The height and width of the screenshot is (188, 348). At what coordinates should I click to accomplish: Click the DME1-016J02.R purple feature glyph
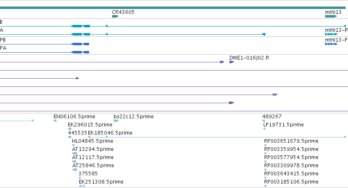(232, 62)
